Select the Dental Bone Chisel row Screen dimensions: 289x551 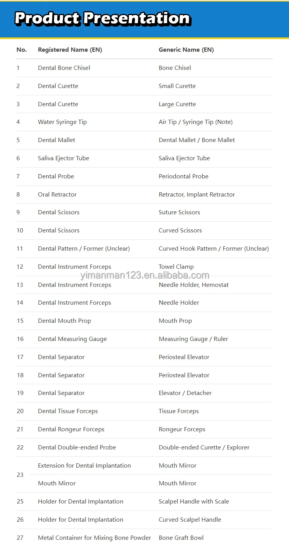(144, 68)
